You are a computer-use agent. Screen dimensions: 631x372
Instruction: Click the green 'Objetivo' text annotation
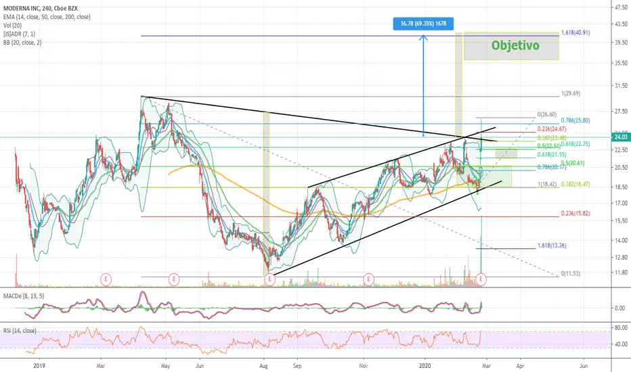point(515,45)
